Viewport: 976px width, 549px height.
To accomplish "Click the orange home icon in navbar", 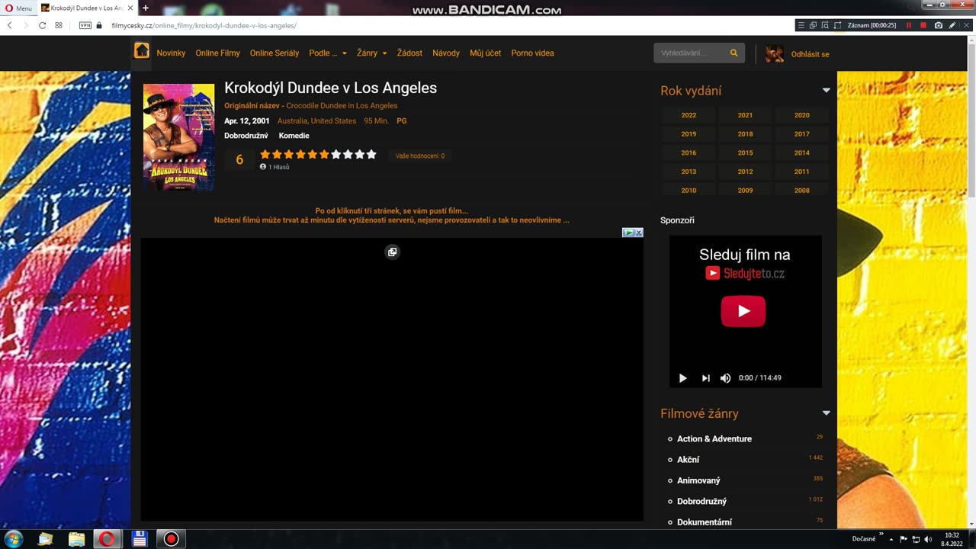I will tap(142, 50).
